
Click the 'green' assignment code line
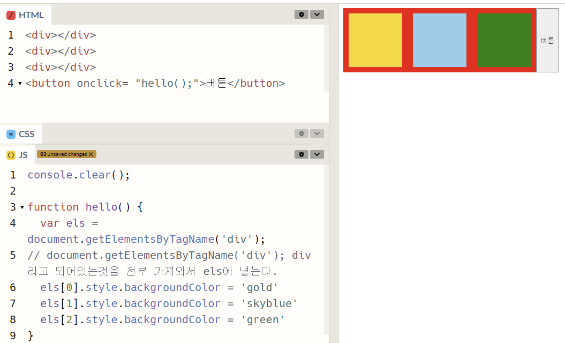coord(162,319)
